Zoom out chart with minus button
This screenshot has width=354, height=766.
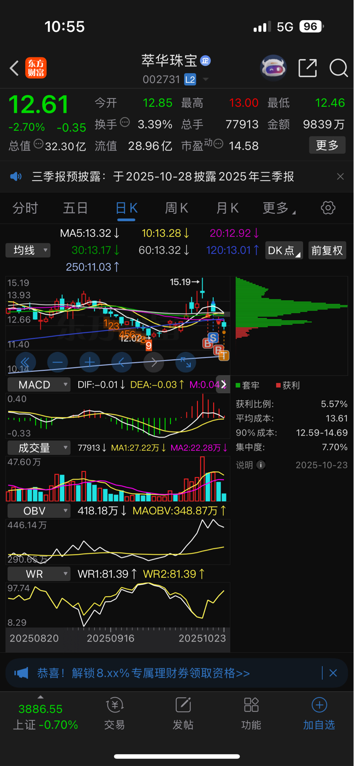[x=58, y=363]
